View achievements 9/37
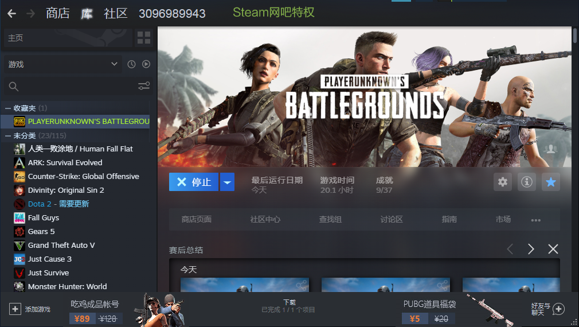Screen dimensions: 579x327 384,185
